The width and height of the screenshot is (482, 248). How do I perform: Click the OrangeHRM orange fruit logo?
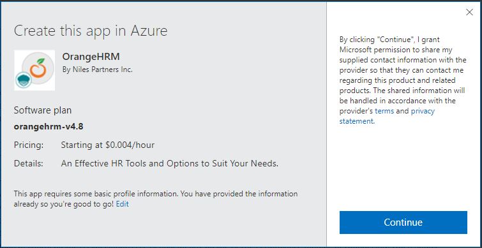click(38, 68)
